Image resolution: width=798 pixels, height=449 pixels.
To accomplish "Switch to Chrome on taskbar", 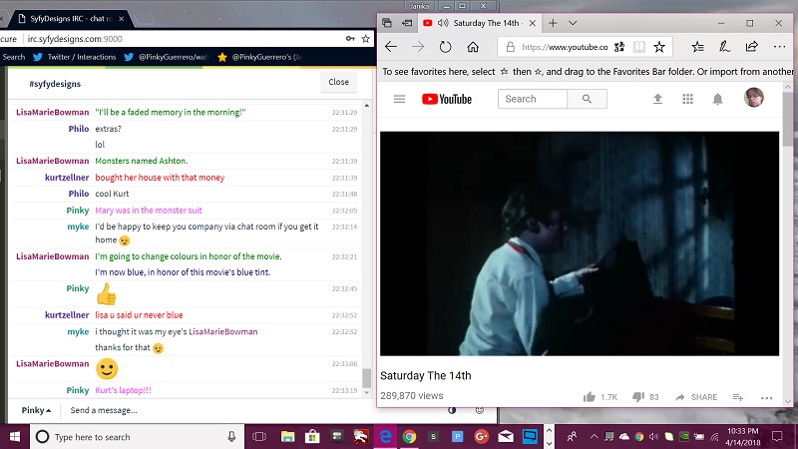I will click(409, 437).
